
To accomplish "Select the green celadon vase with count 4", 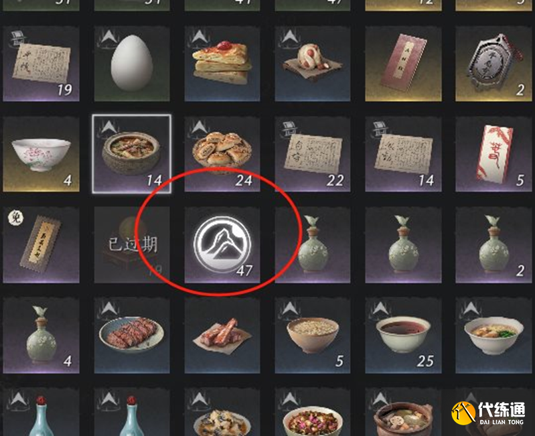I will 41,335.
